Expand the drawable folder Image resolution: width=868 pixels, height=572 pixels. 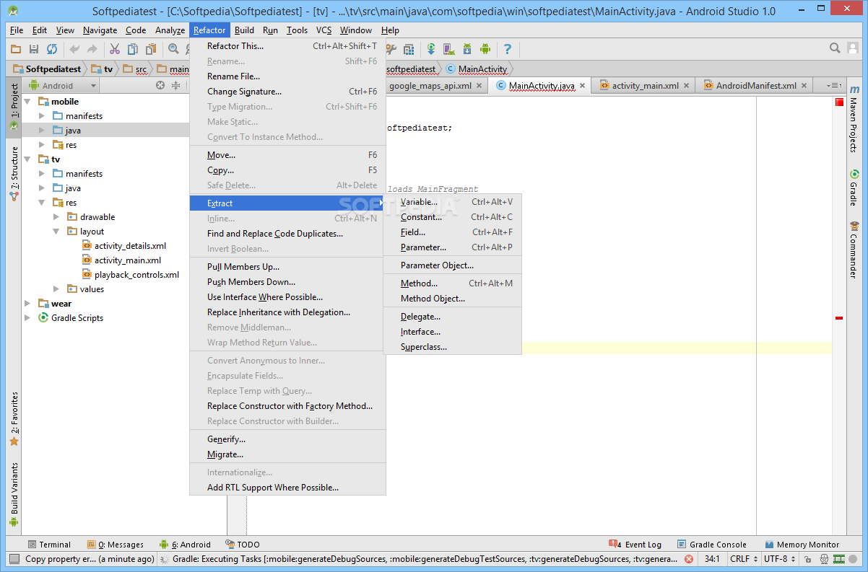click(56, 217)
